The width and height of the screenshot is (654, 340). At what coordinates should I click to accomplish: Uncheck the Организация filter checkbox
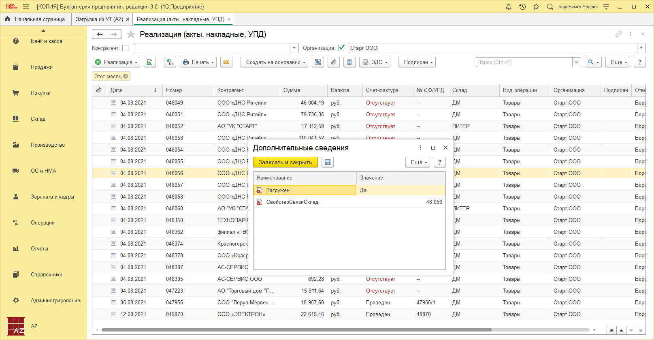tap(341, 48)
